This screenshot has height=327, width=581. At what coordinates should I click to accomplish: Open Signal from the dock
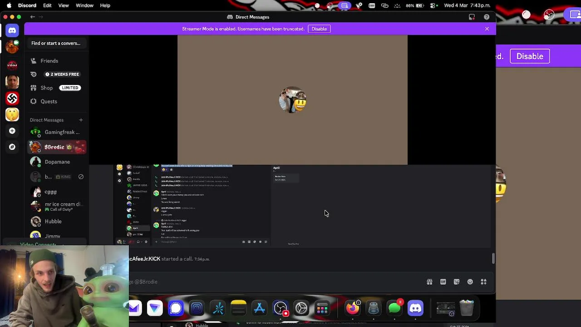[x=176, y=308]
